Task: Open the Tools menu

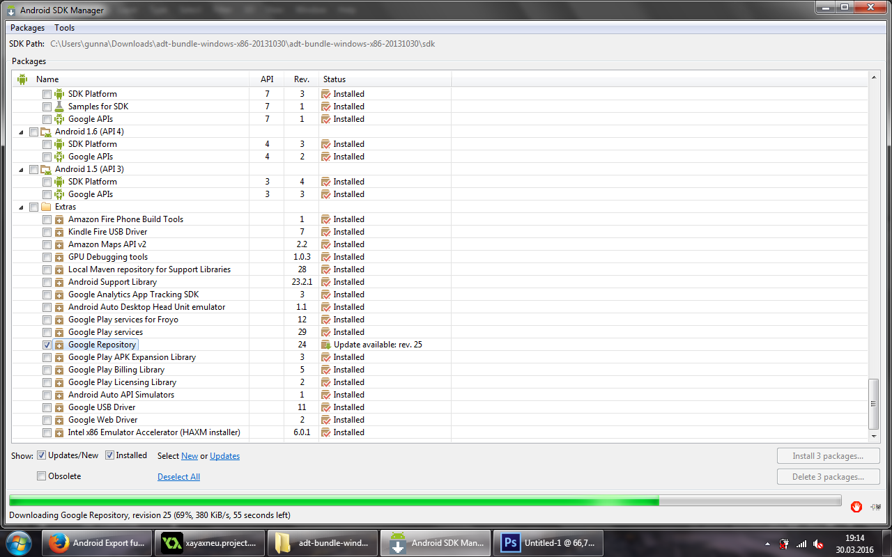Action: [x=64, y=28]
